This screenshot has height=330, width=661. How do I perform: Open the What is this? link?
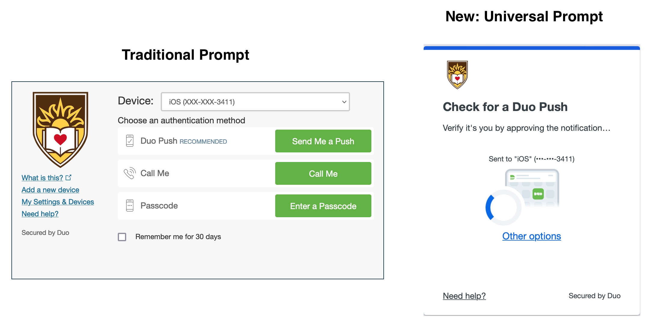(x=42, y=178)
